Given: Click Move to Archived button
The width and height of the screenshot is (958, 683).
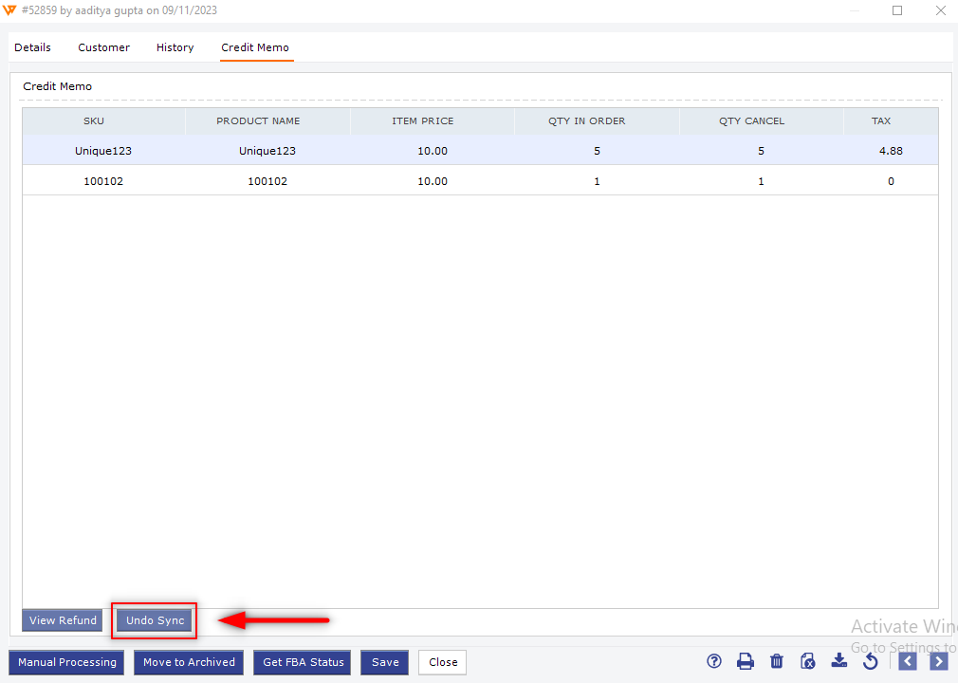Looking at the screenshot, I should tap(189, 662).
